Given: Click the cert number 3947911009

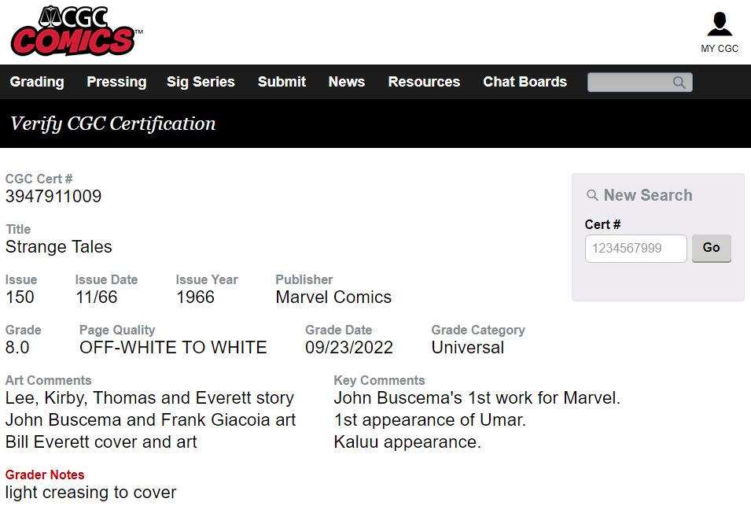Looking at the screenshot, I should (x=53, y=197).
